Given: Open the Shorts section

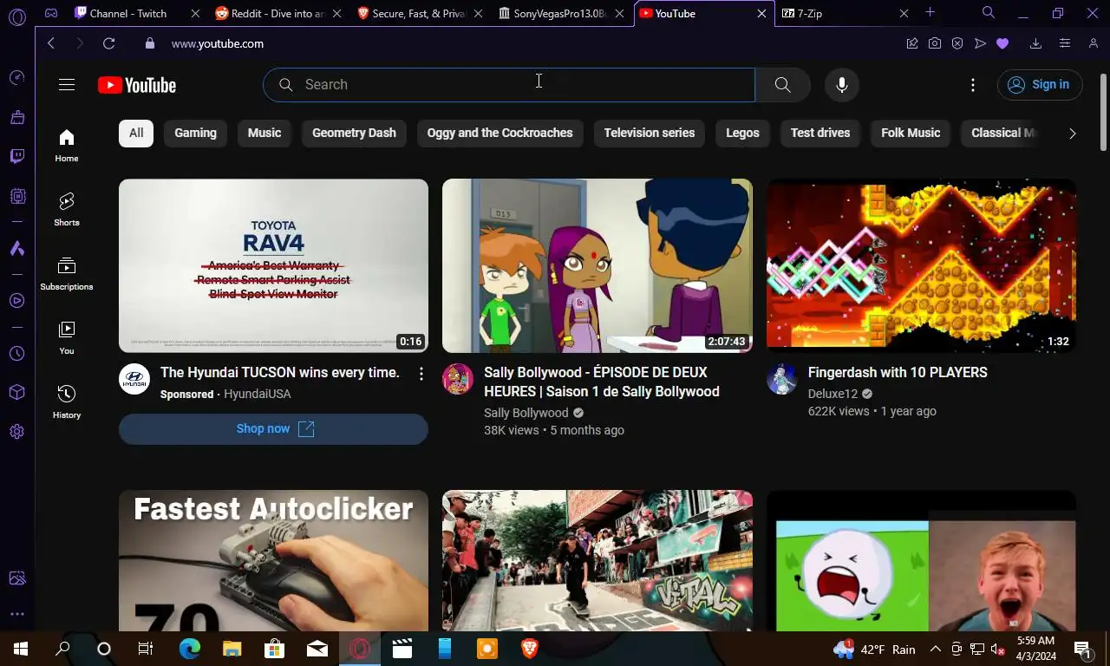Looking at the screenshot, I should [67, 209].
